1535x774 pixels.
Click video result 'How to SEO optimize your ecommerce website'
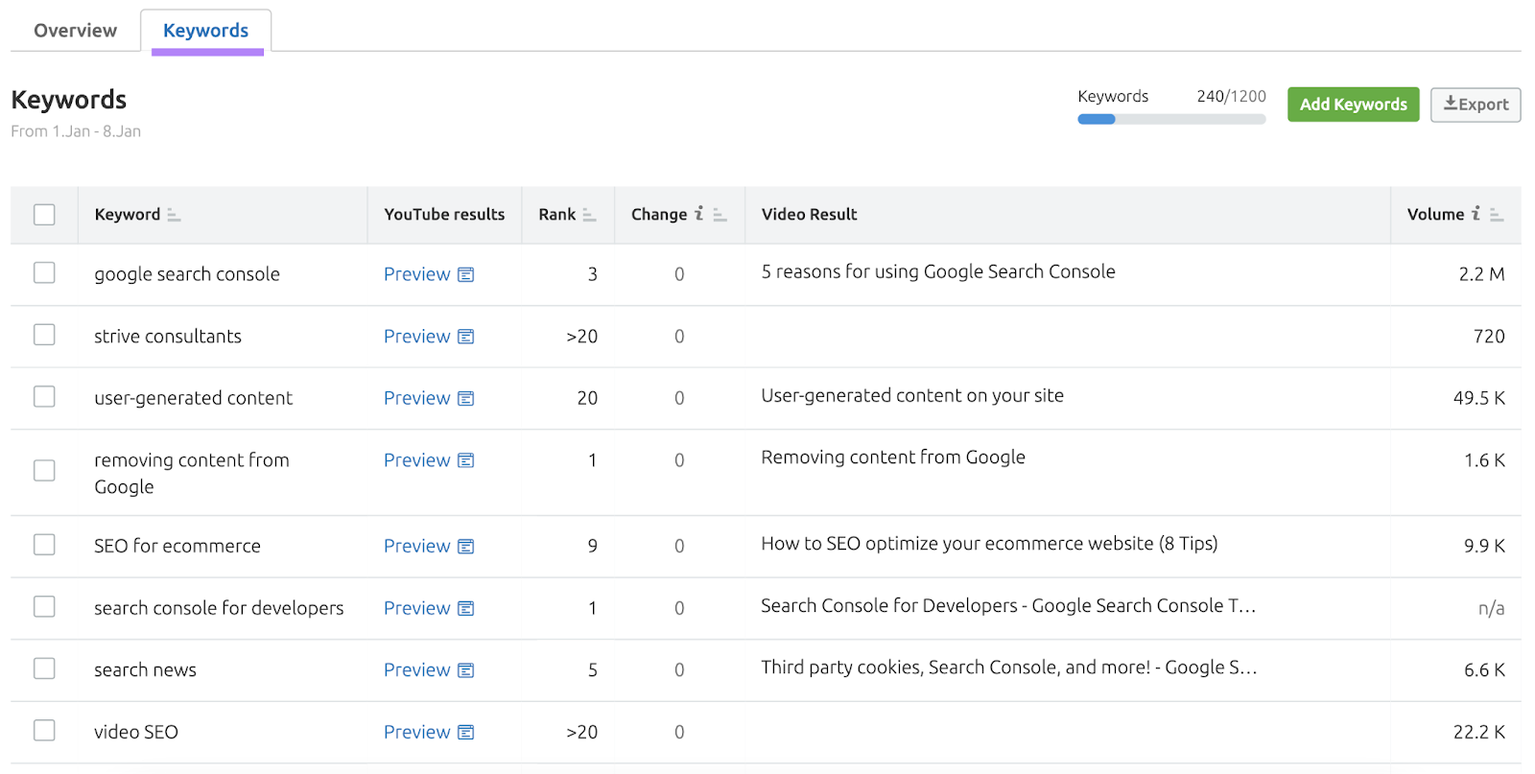pos(989,544)
